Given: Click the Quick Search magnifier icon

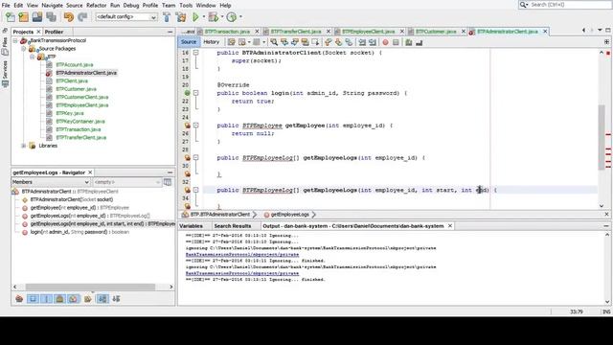Looking at the screenshot, I should coord(524,5).
